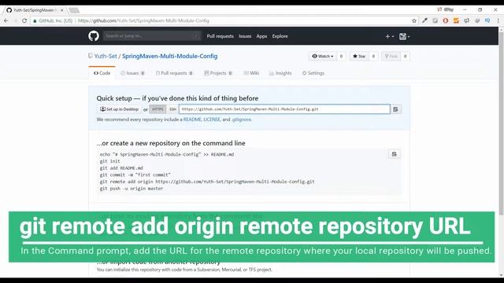Open the repository Settings tab
This screenshot has height=283, width=504.
[313, 73]
